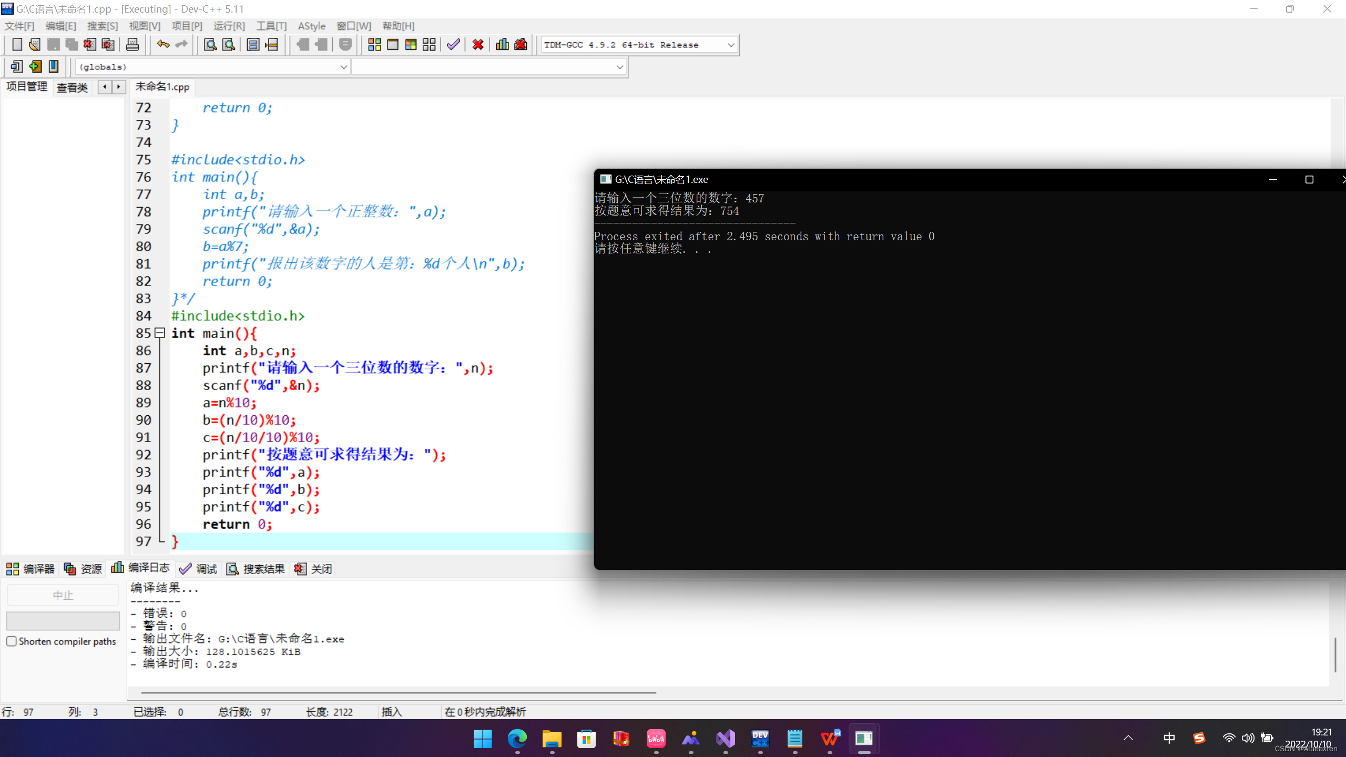The height and width of the screenshot is (757, 1346).
Task: Open the 调试 tab in the bottom panel
Action: click(x=198, y=569)
